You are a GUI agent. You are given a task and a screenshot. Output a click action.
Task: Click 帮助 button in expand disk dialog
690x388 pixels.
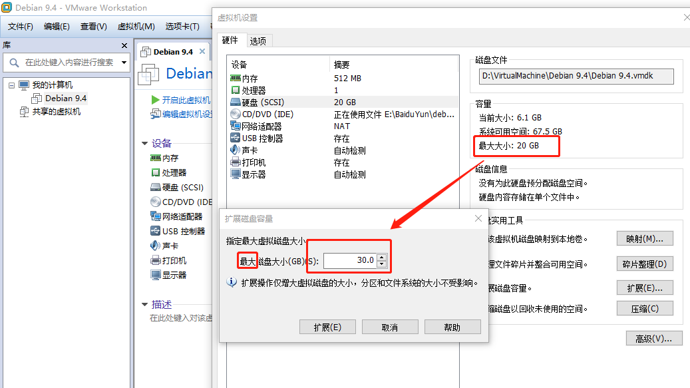click(x=452, y=327)
